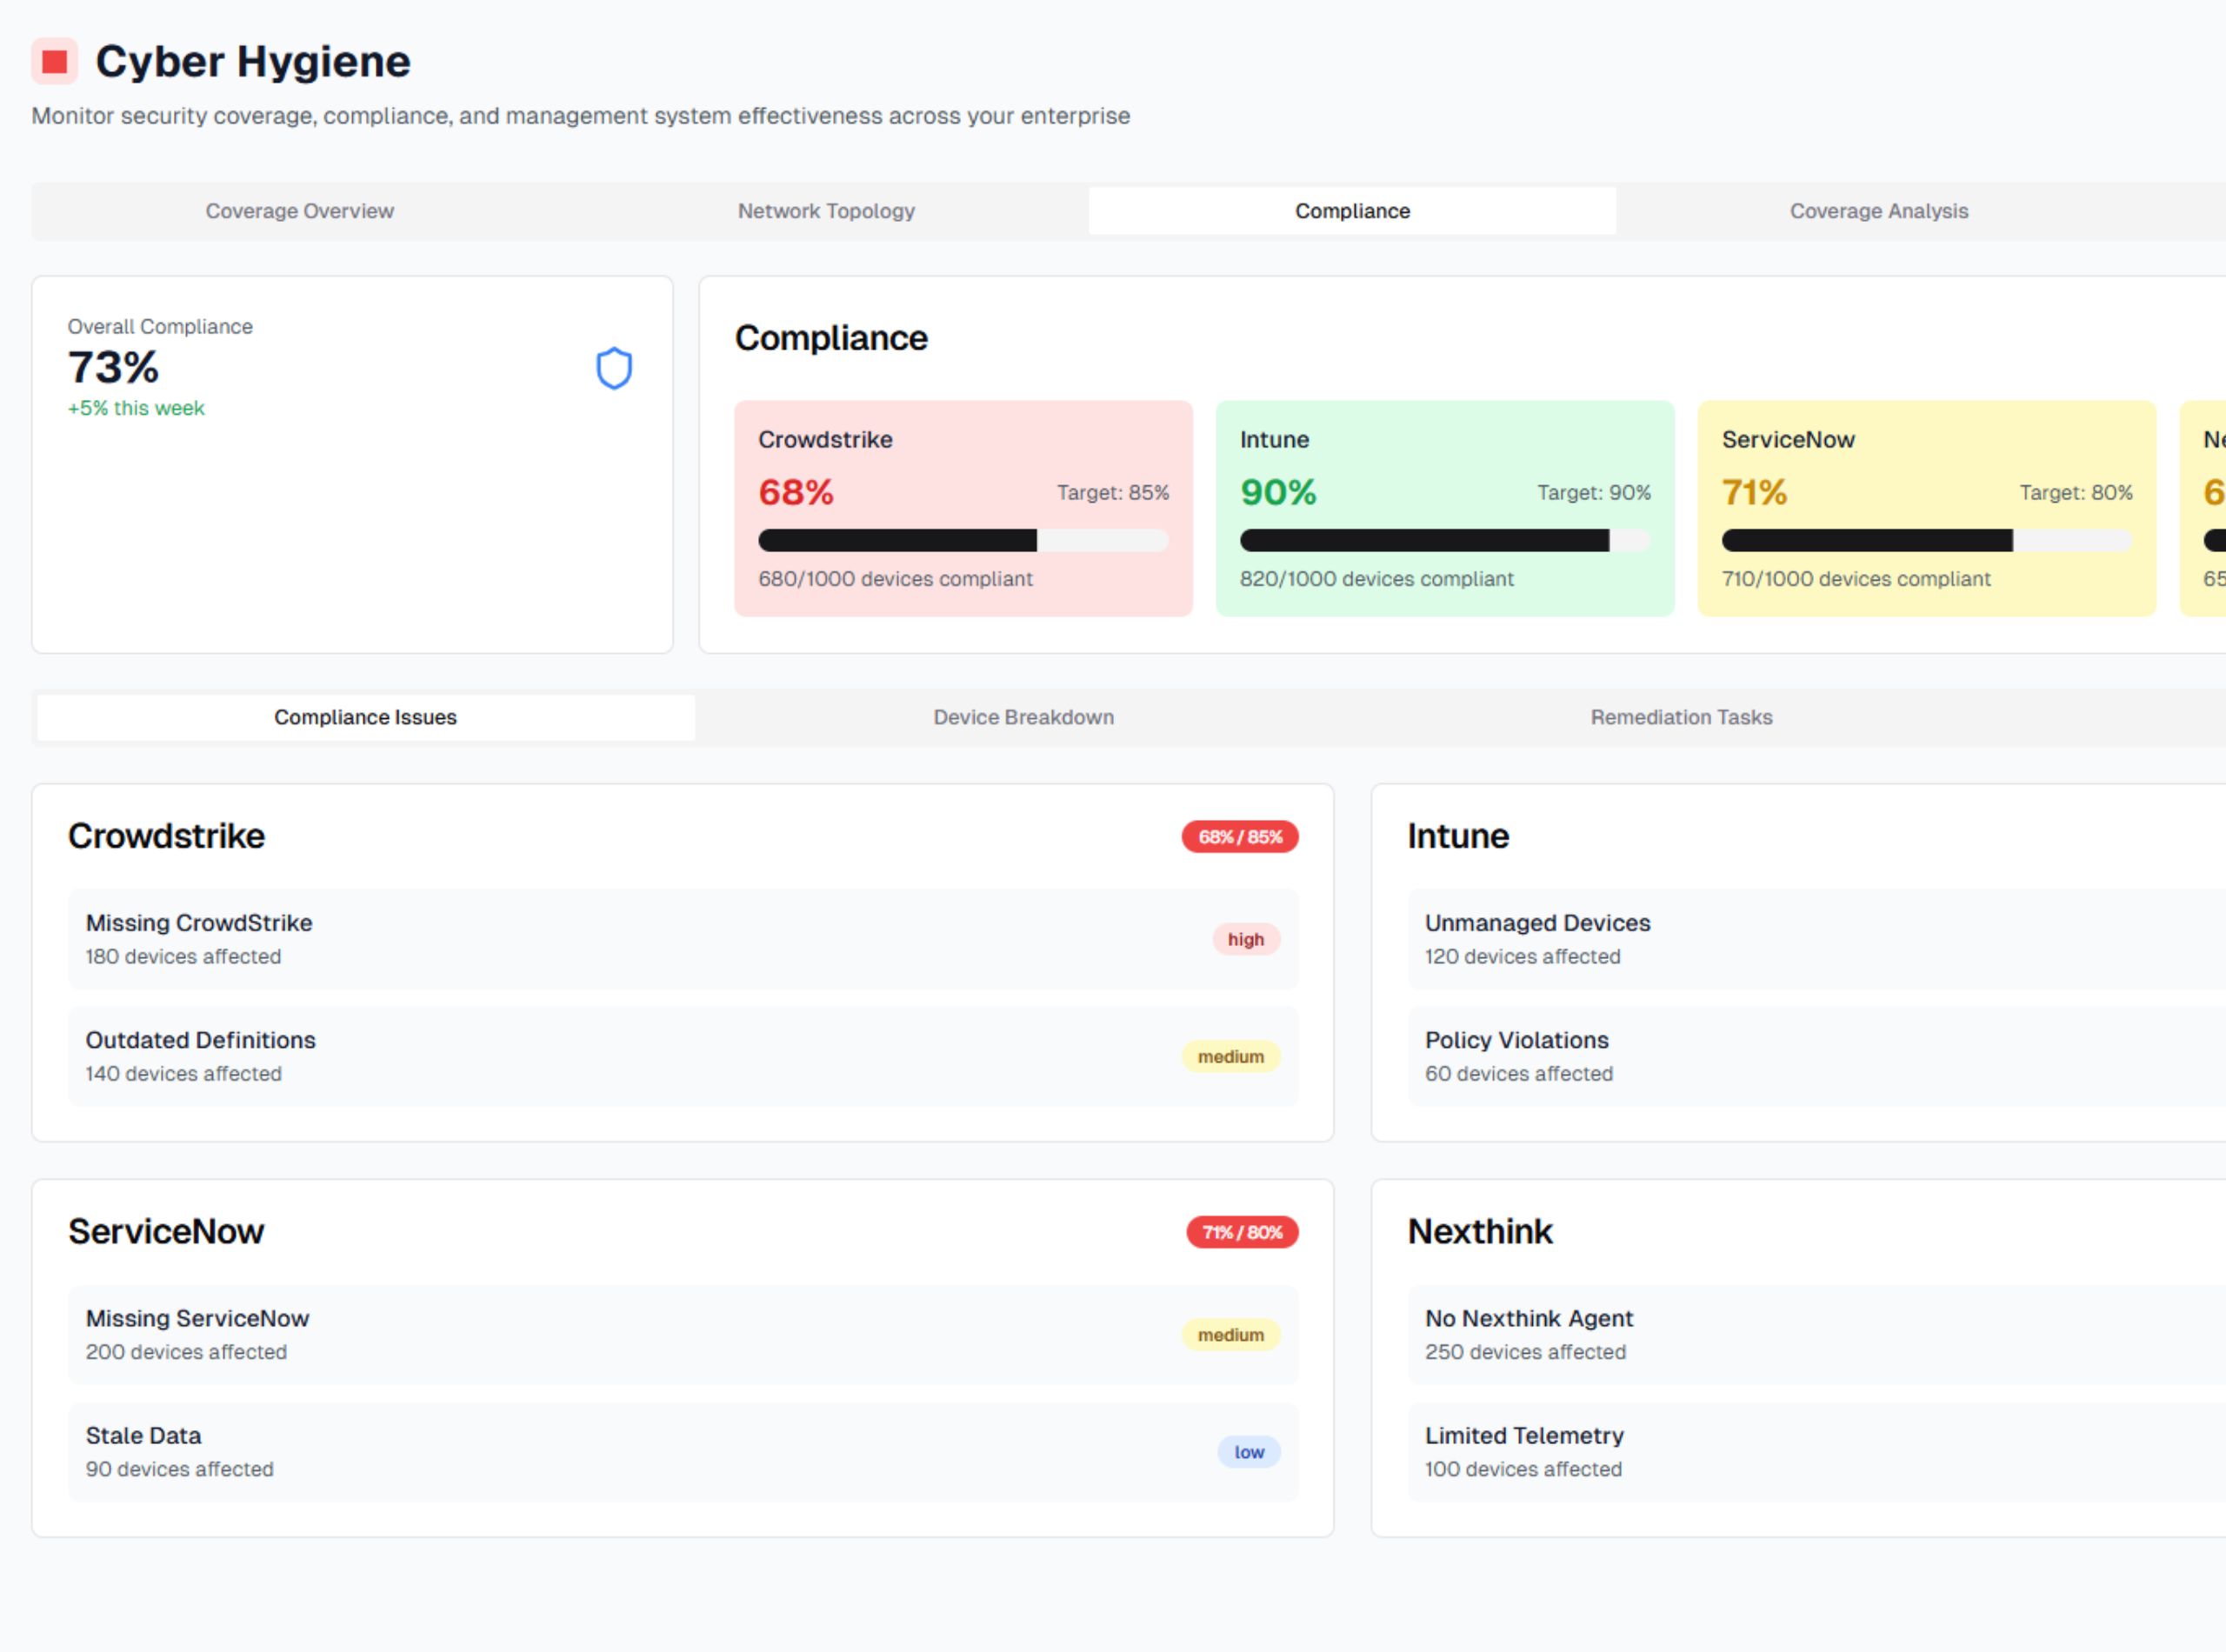Switch to the Remediation Tasks sub-tab

point(1681,717)
